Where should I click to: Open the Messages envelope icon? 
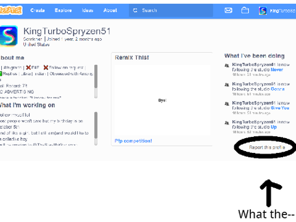point(228,10)
